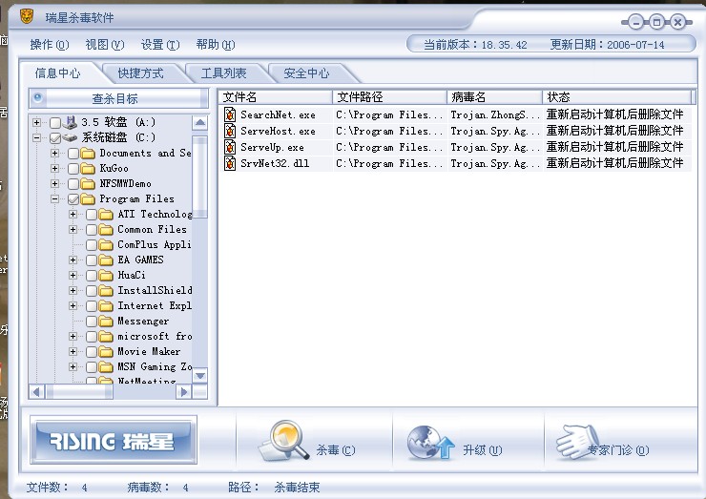Expand the EA GAMES folder node

coord(73,260)
